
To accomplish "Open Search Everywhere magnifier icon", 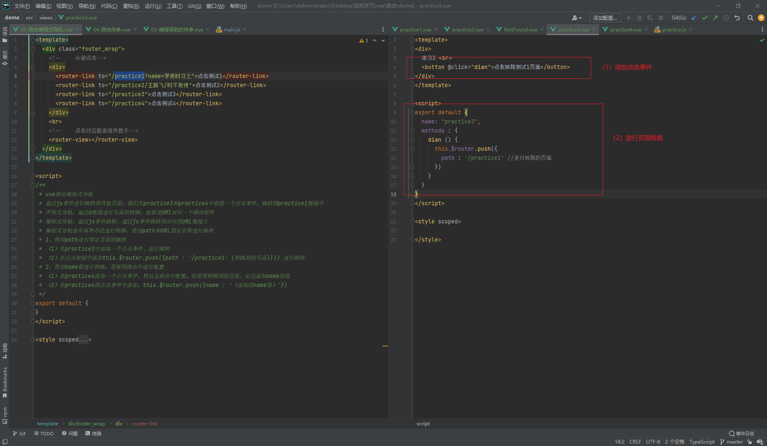I will pos(750,18).
